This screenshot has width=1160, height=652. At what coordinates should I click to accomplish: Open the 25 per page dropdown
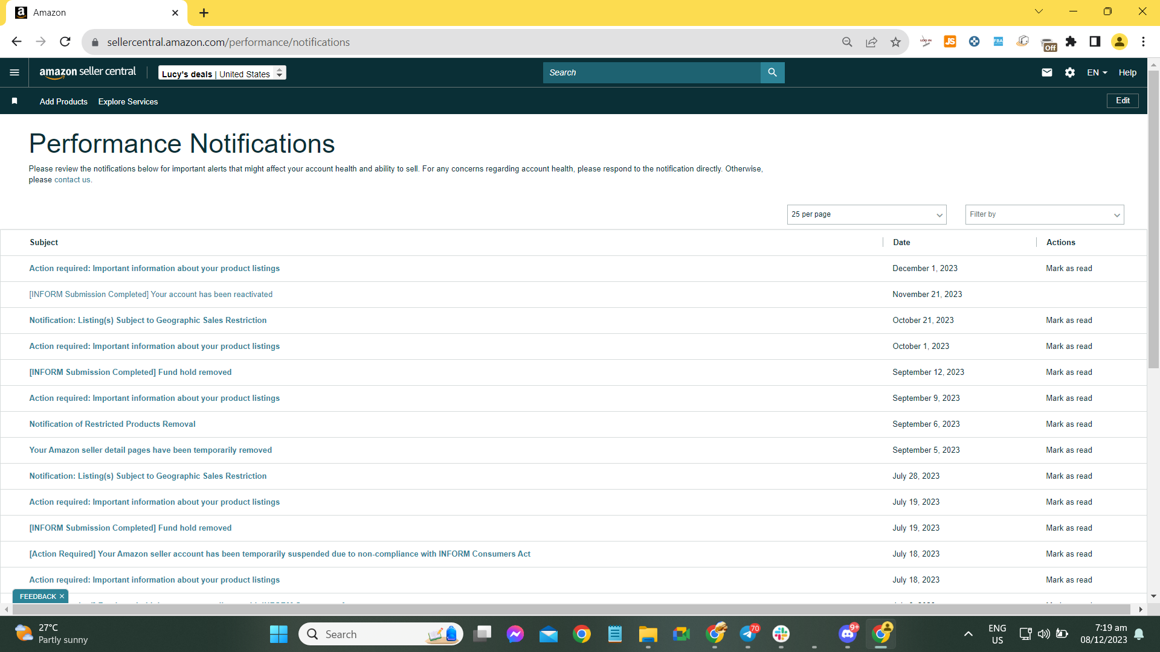866,214
